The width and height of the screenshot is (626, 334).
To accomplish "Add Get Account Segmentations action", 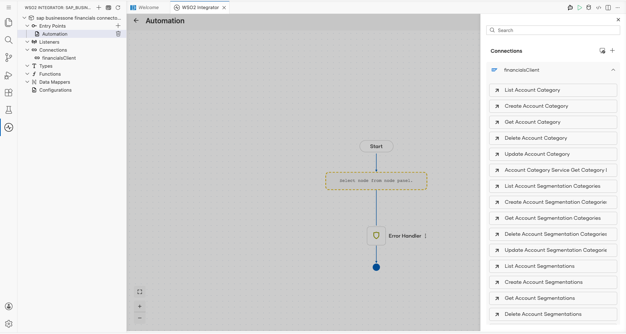I will (x=553, y=298).
